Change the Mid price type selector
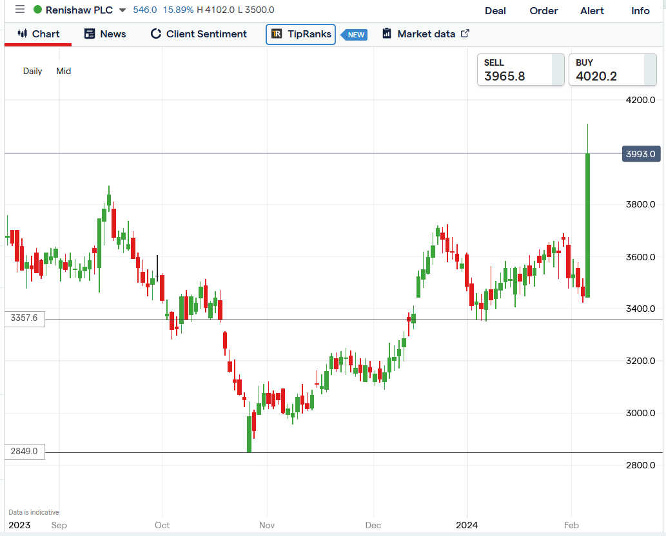The width and height of the screenshot is (666, 536). (x=63, y=72)
